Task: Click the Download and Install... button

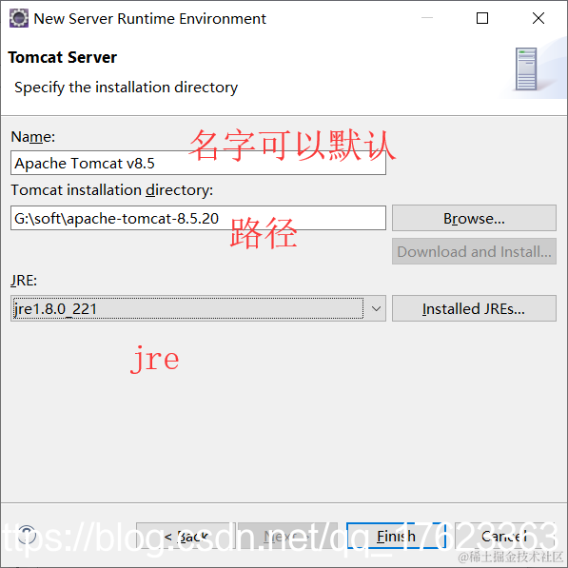Action: 474,251
